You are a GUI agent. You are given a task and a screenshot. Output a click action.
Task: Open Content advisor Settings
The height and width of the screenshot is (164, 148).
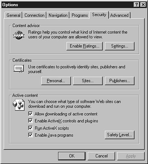pyautogui.click(x=119, y=46)
